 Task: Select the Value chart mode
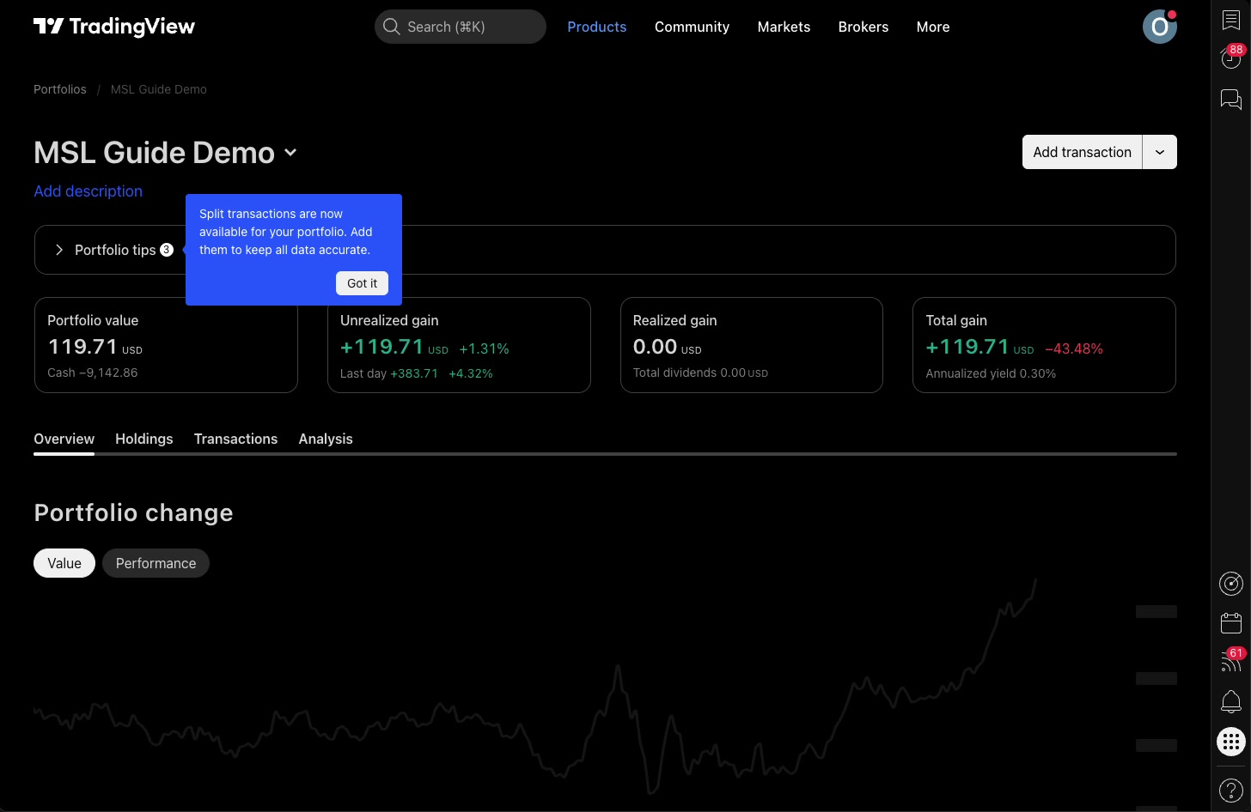64,563
